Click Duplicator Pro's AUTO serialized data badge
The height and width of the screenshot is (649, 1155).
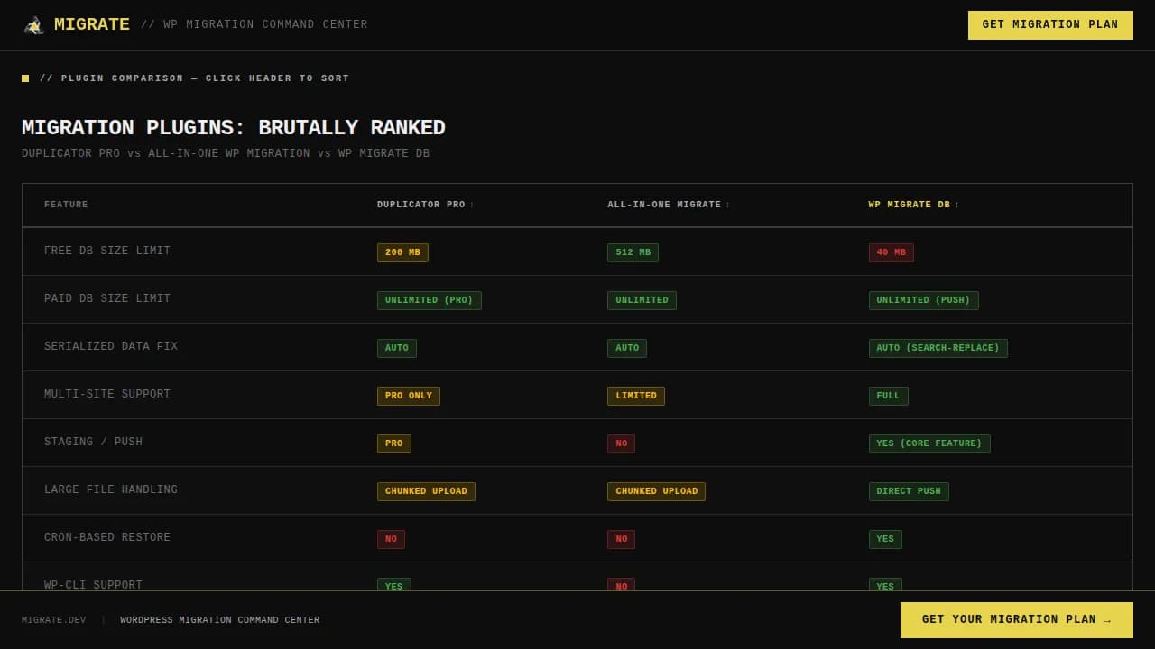(397, 348)
